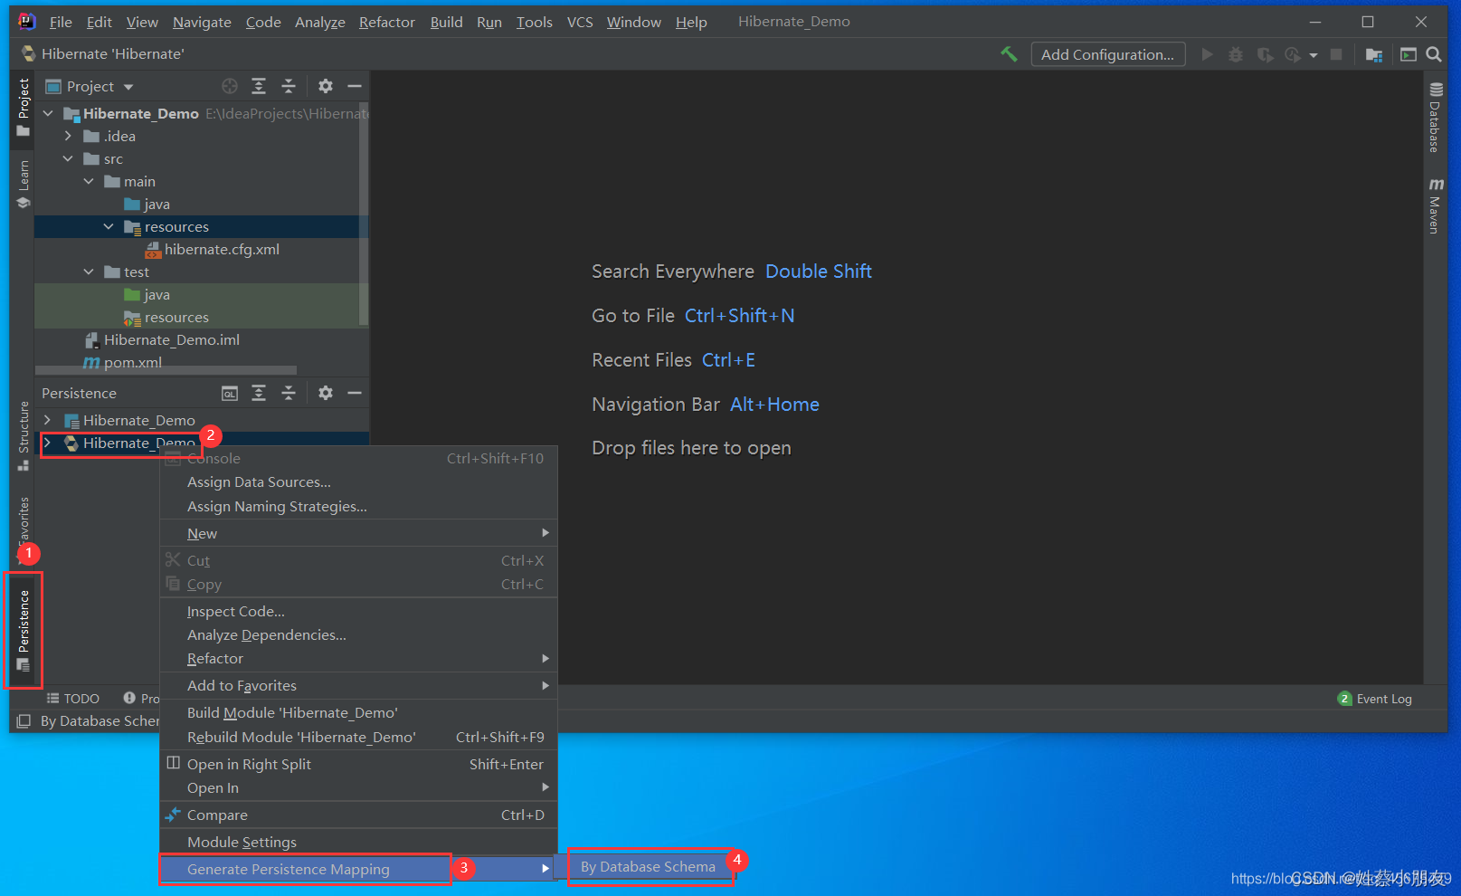The image size is (1461, 896).
Task: Click the Stop square icon
Action: 1336,54
